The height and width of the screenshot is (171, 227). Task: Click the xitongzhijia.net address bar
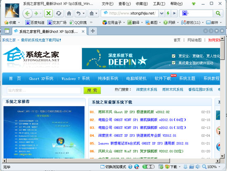coord(130,13)
